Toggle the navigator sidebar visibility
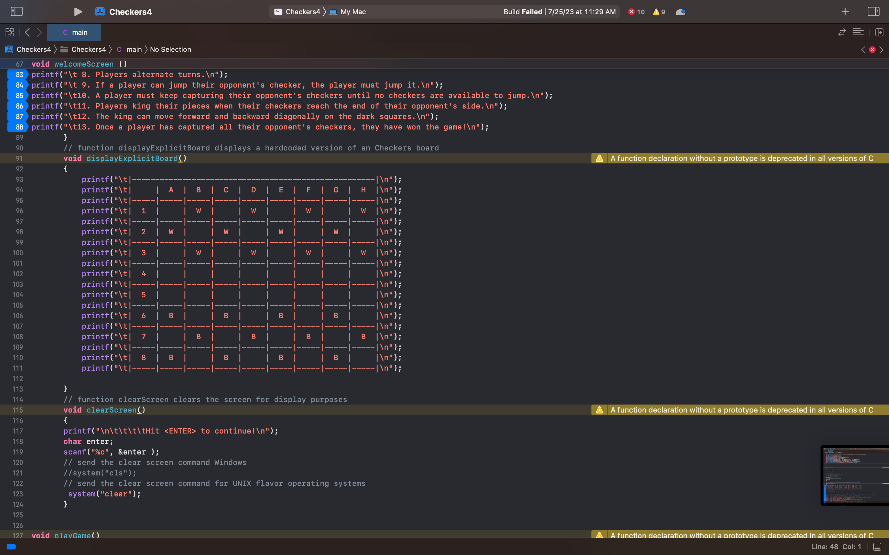889x555 pixels. tap(16, 11)
